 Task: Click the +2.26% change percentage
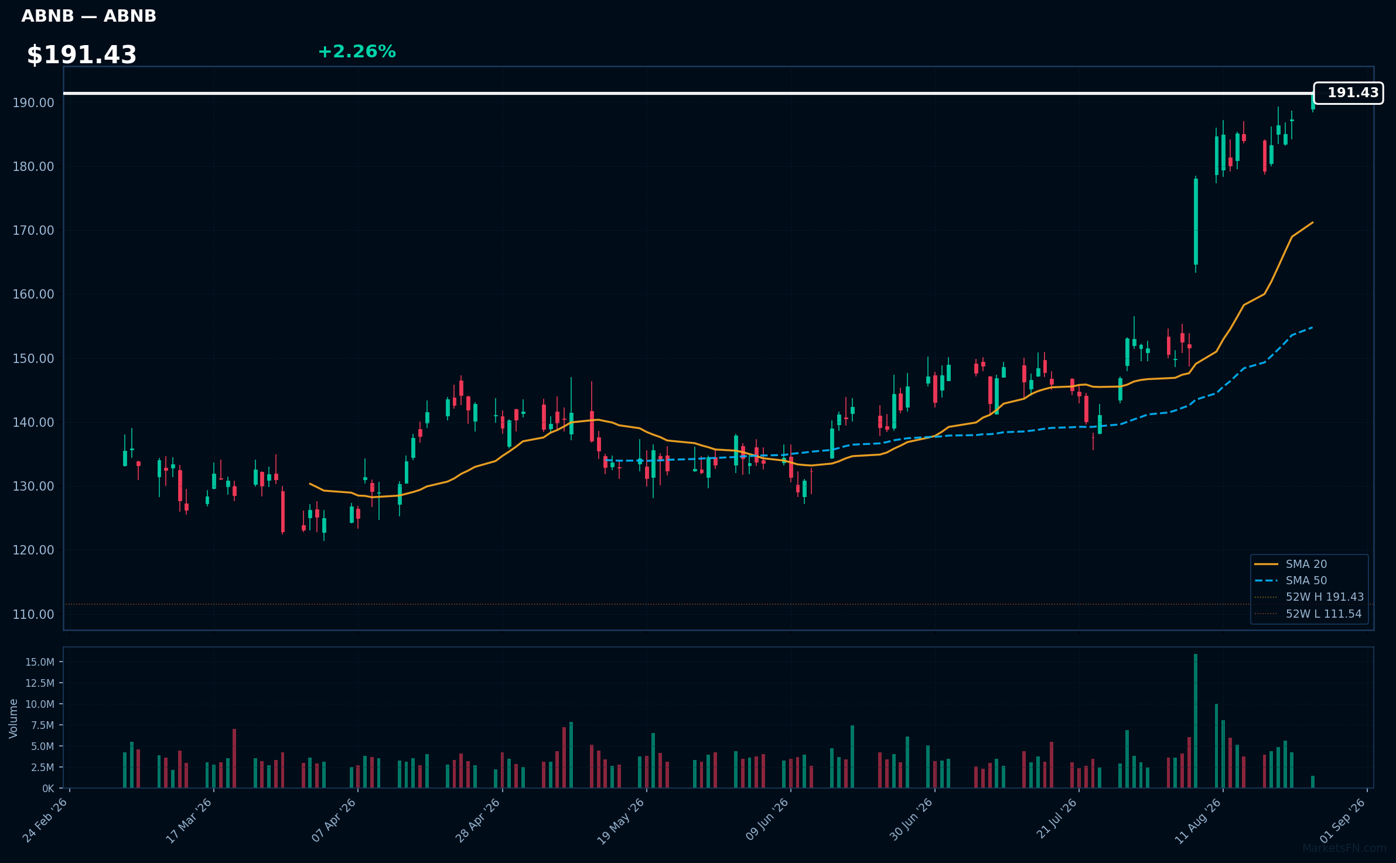(x=357, y=52)
